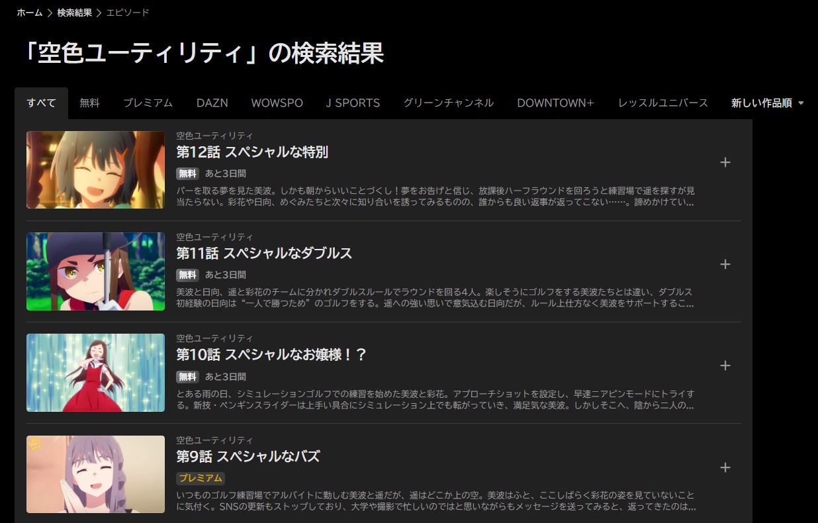Image resolution: width=818 pixels, height=523 pixels.
Task: Click the ホーム breadcrumb link
Action: click(30, 13)
